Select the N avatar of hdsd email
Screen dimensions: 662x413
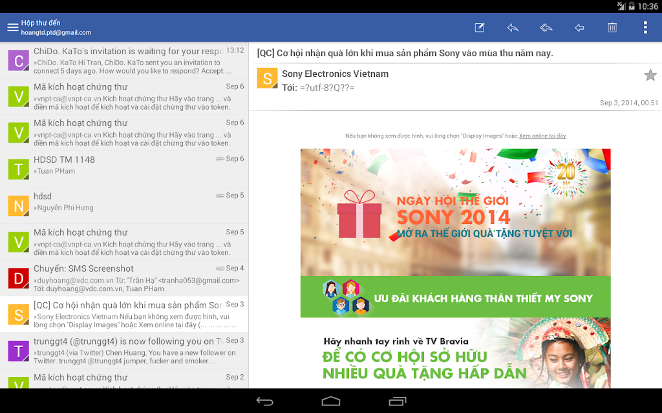[19, 206]
